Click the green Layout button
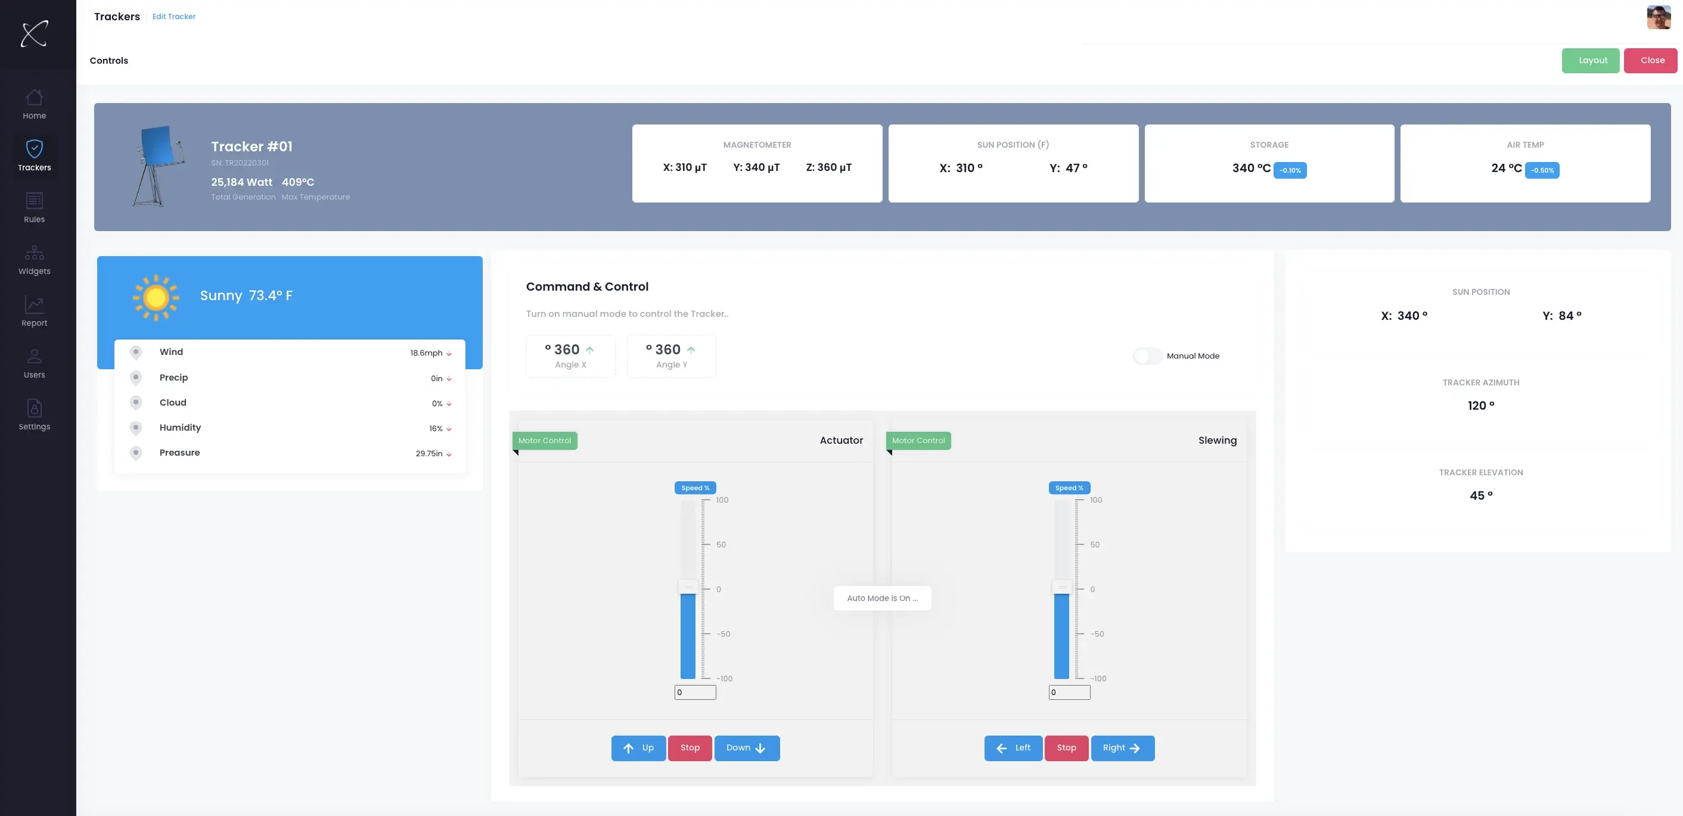 (1590, 61)
